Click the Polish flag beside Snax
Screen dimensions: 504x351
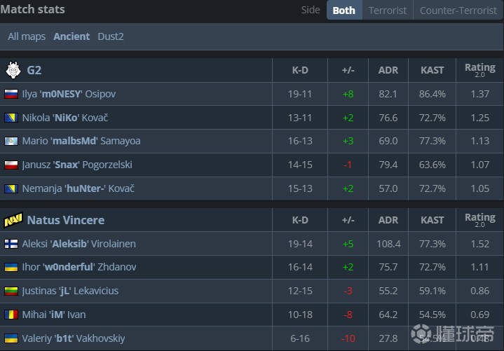pyautogui.click(x=11, y=165)
